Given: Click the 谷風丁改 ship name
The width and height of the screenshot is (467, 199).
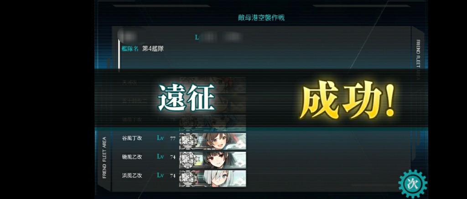Looking at the screenshot, I should tap(132, 138).
